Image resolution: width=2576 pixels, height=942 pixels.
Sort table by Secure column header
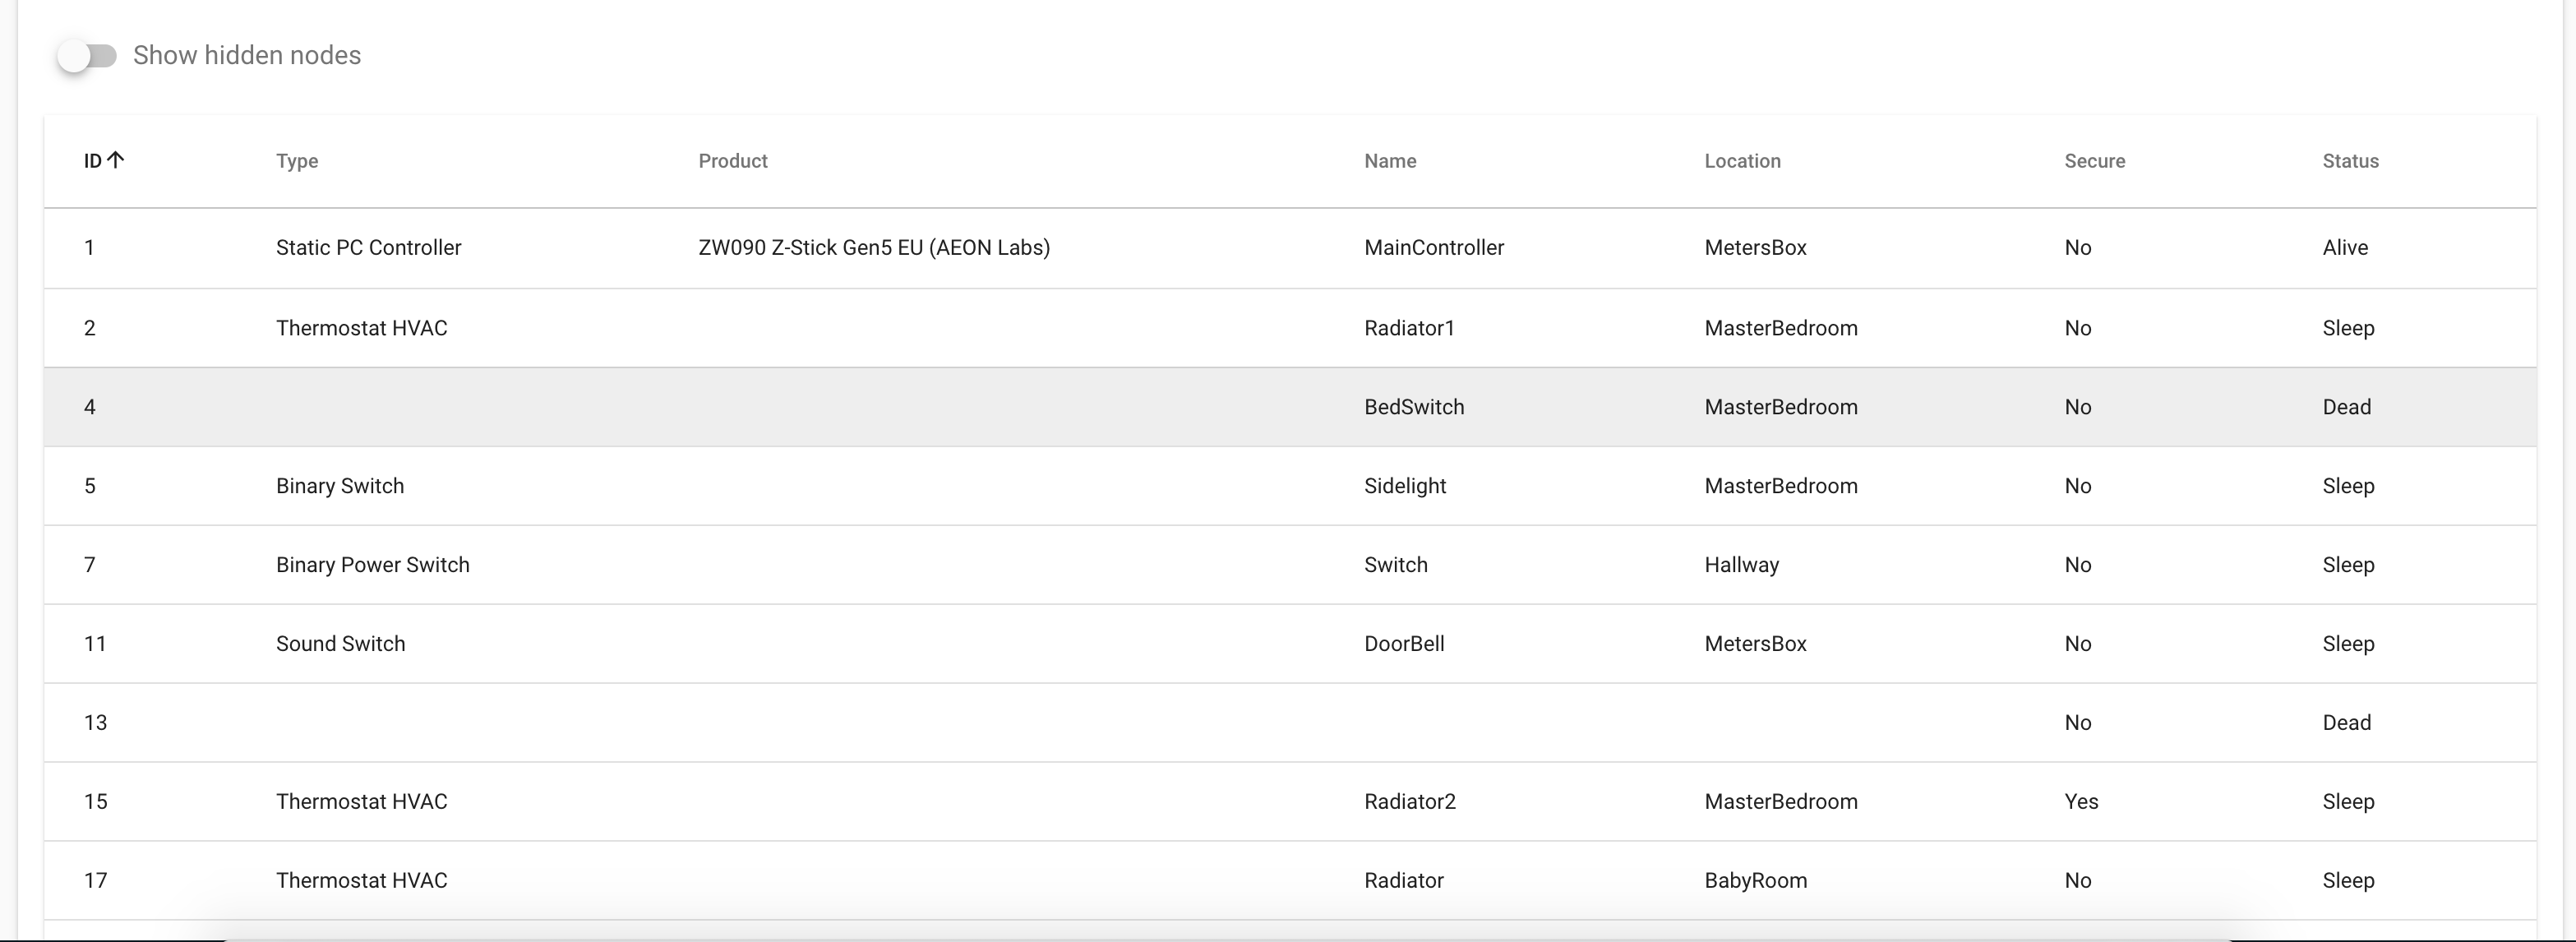pyautogui.click(x=2094, y=161)
